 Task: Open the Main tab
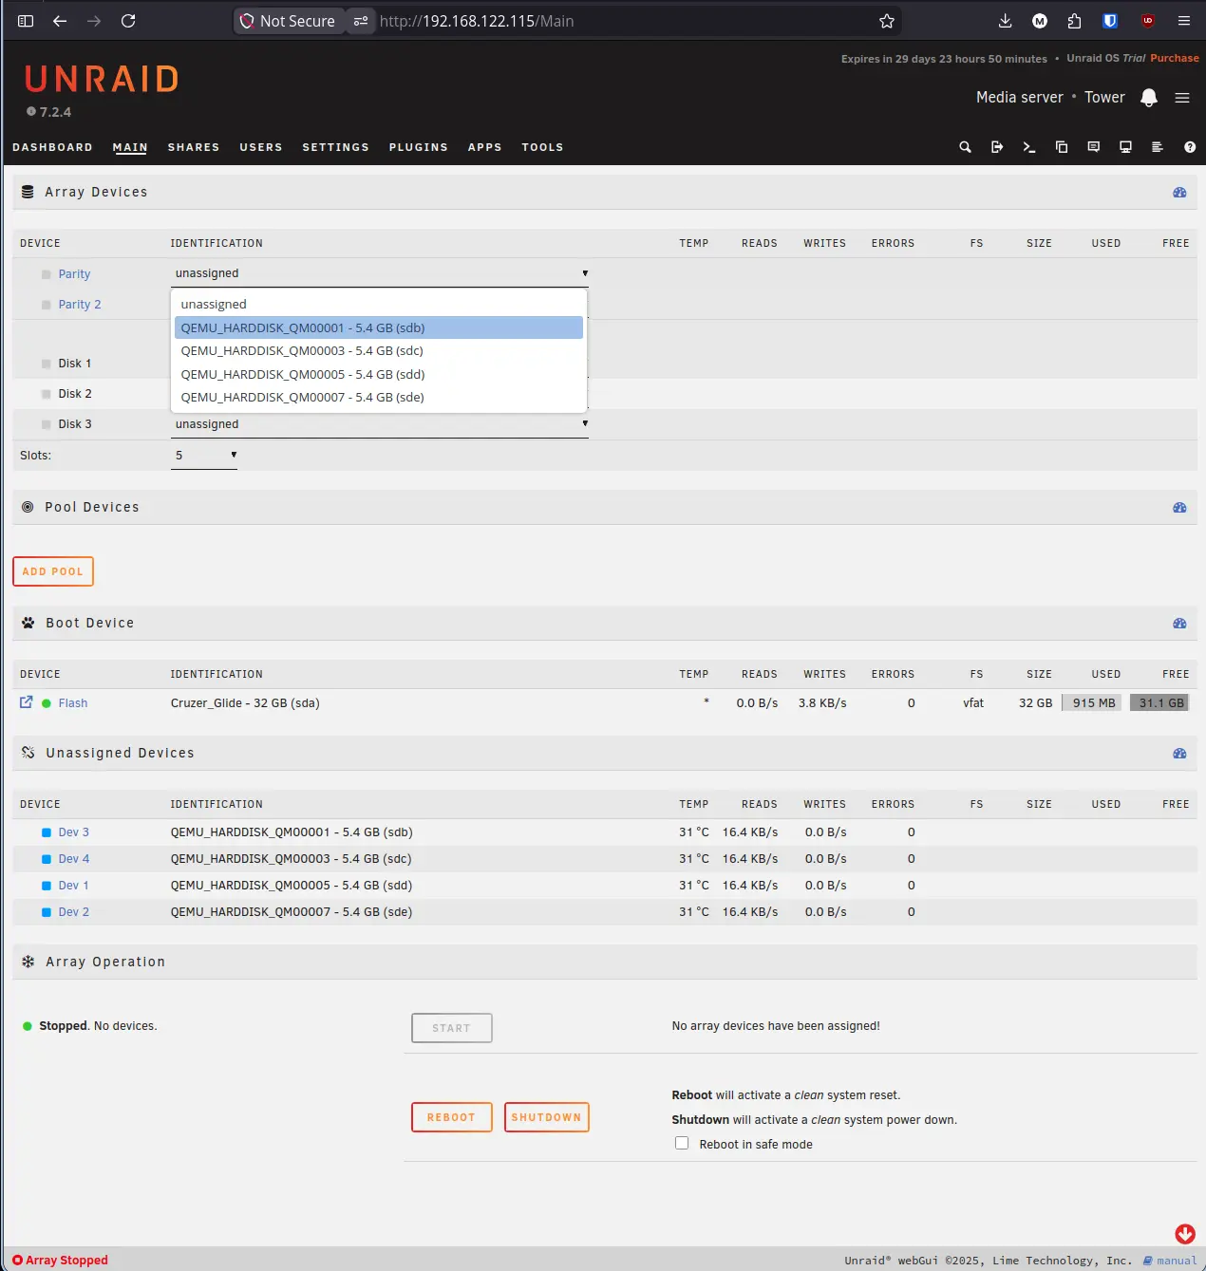130,147
